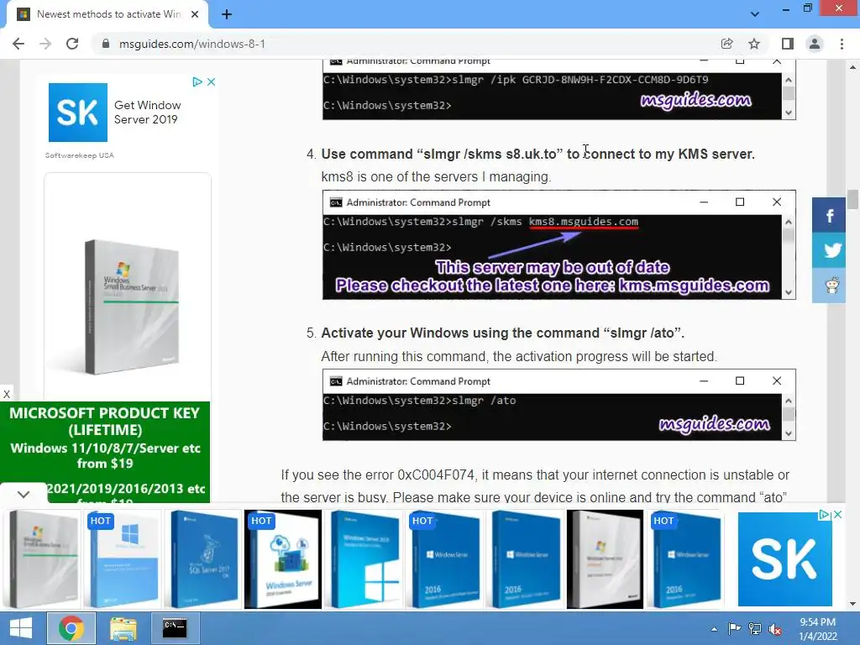The height and width of the screenshot is (645, 860).
Task: Go back to the previous page
Action: coord(18,44)
